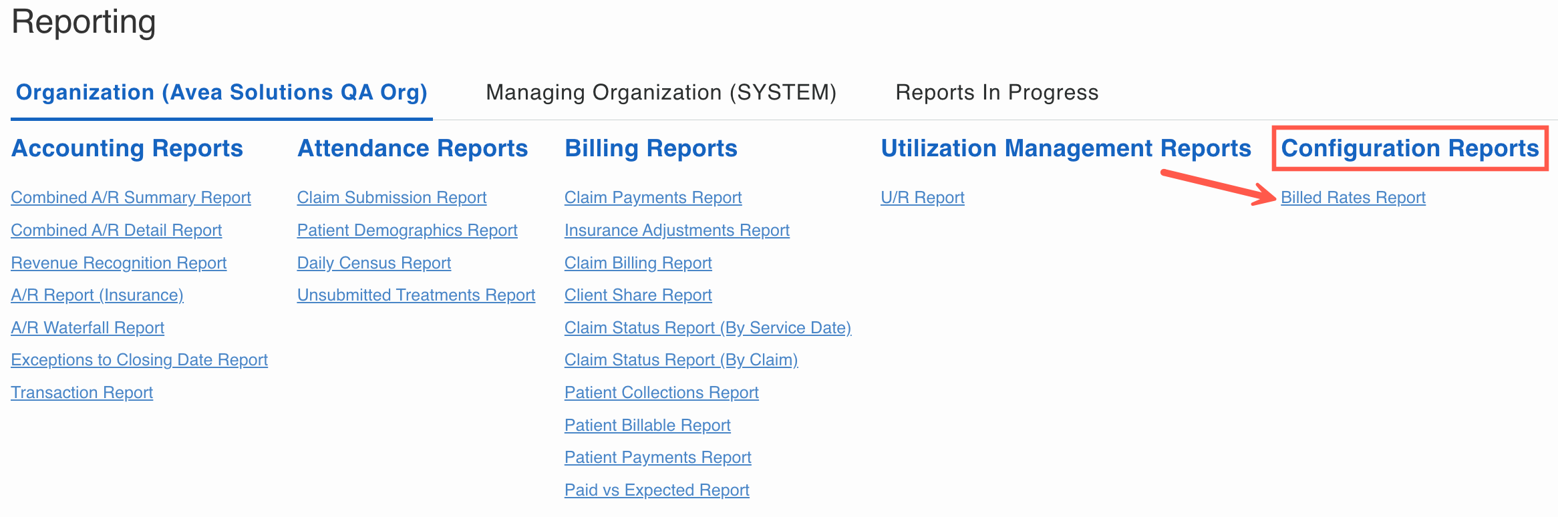Open Combined A/R Summary Report
This screenshot has height=517, width=1558.
131,198
